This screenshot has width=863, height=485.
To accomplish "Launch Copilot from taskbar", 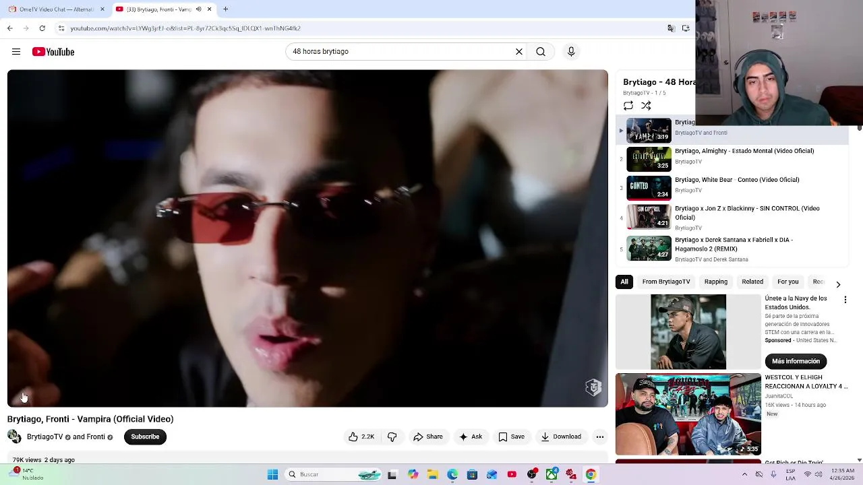I will click(413, 474).
